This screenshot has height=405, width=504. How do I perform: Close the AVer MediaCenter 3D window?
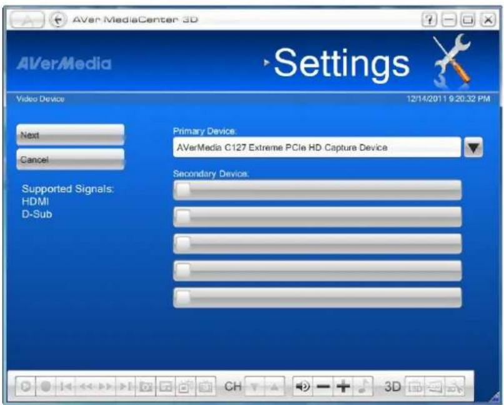[x=488, y=19]
